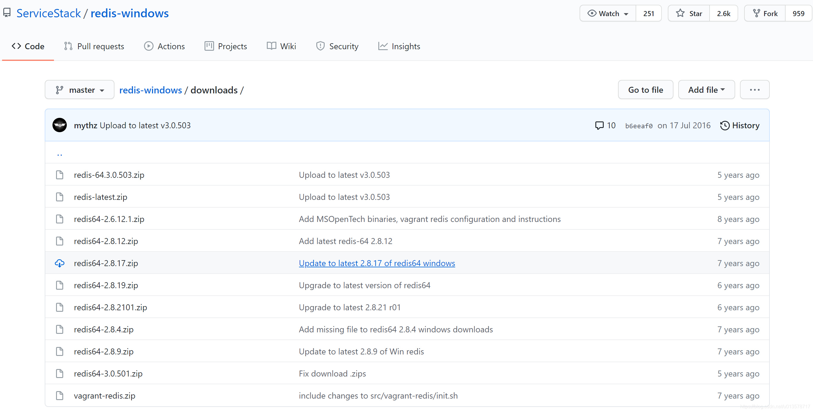Viewport: 813px width, 412px height.
Task: Click the file icon next to redis-latest.zip
Action: [59, 197]
